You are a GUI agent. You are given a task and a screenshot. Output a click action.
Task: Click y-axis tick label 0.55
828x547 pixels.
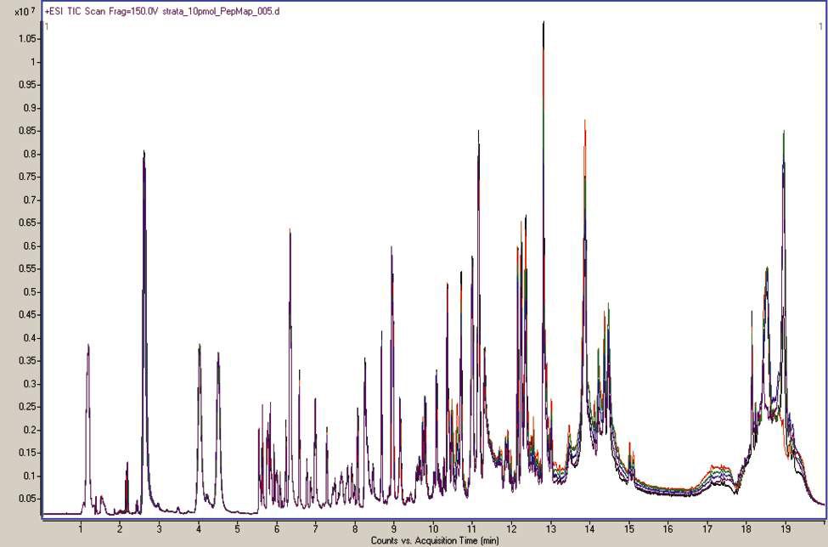[x=25, y=268]
